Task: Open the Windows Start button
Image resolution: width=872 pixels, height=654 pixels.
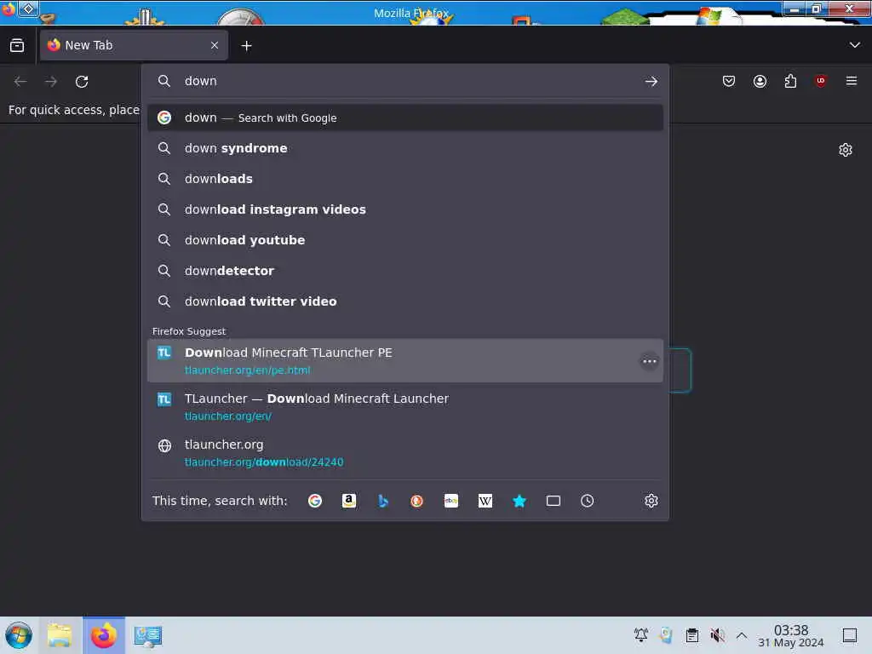Action: pyautogui.click(x=19, y=635)
